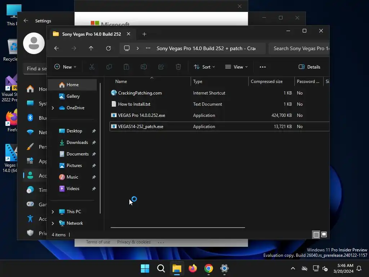Expand This PC tree node
The image size is (369, 277).
53,212
